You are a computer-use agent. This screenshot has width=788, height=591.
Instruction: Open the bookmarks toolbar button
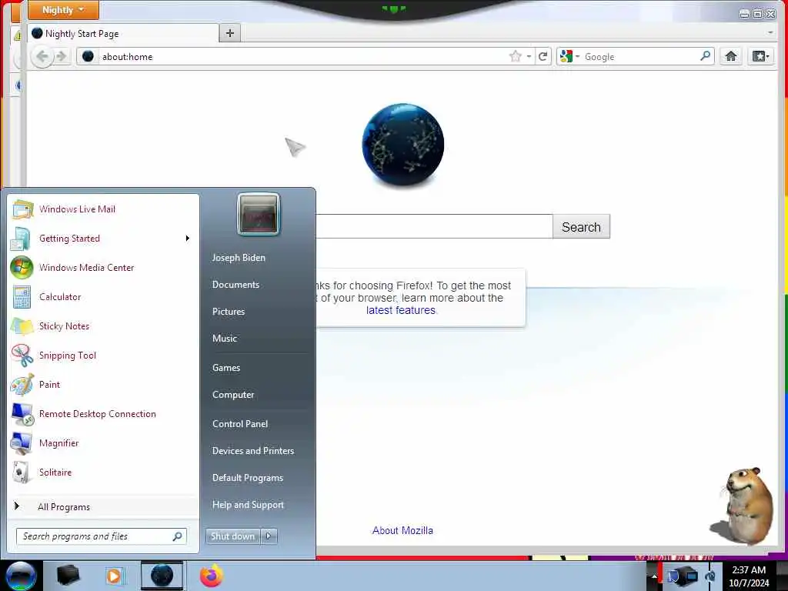click(x=760, y=56)
